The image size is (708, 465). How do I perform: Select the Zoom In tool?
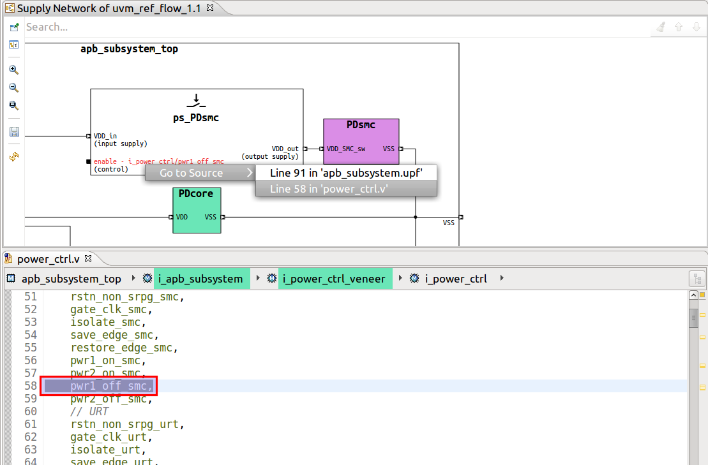click(x=13, y=70)
